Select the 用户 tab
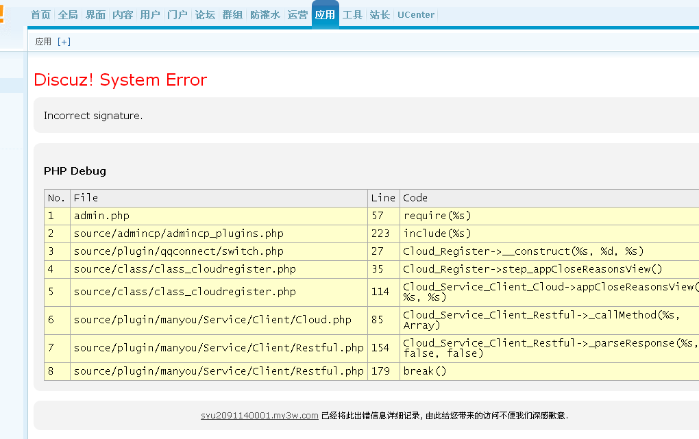 click(150, 14)
